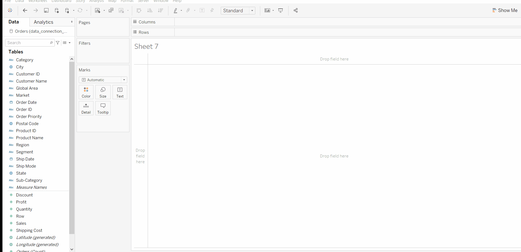Open the Marks type Automatic dropdown
Image resolution: width=521 pixels, height=252 pixels.
click(103, 80)
